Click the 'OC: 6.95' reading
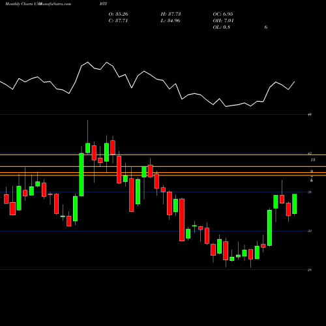326x326 pixels. [223, 14]
